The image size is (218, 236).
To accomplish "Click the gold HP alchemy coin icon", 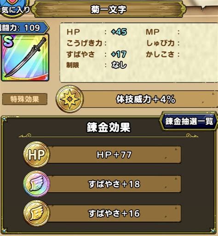I will (36, 154).
